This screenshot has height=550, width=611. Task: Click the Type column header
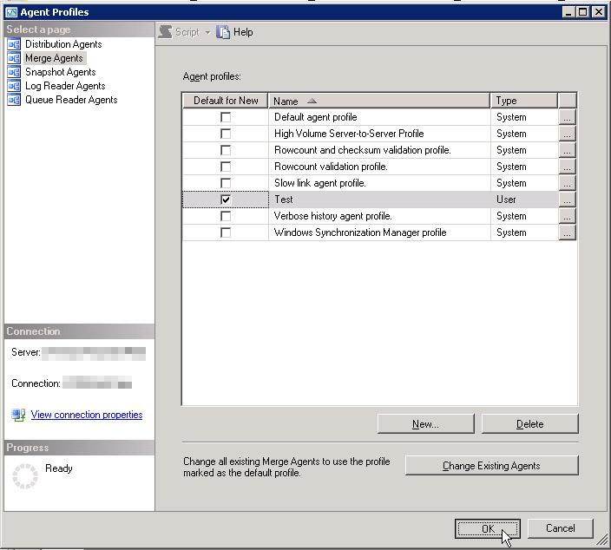pyautogui.click(x=524, y=101)
